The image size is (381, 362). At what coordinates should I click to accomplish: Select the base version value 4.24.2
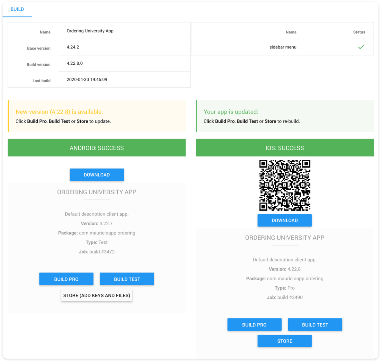coord(73,47)
